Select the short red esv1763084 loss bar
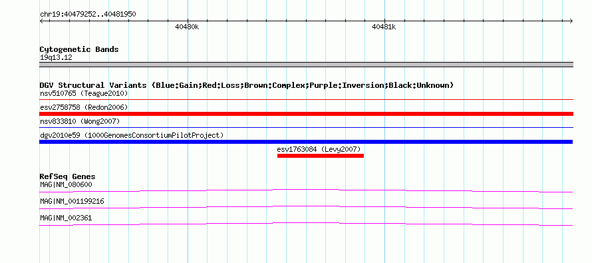The width and height of the screenshot is (592, 263). point(321,156)
